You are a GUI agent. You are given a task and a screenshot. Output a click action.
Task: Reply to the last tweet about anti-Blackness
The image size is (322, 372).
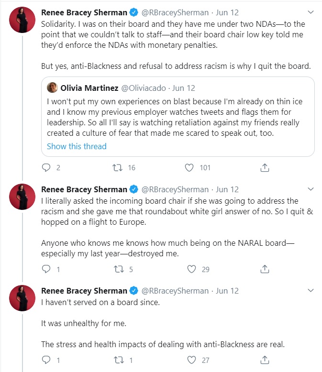(46, 360)
